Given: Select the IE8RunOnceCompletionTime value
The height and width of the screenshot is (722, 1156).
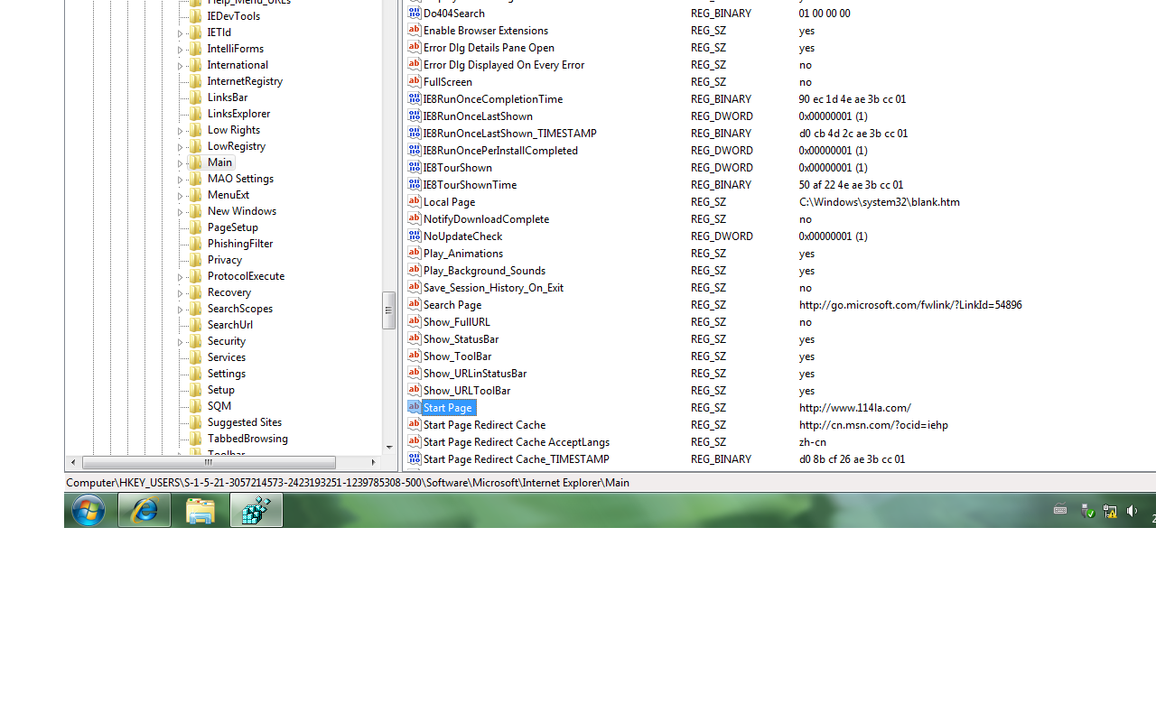Looking at the screenshot, I should (493, 98).
